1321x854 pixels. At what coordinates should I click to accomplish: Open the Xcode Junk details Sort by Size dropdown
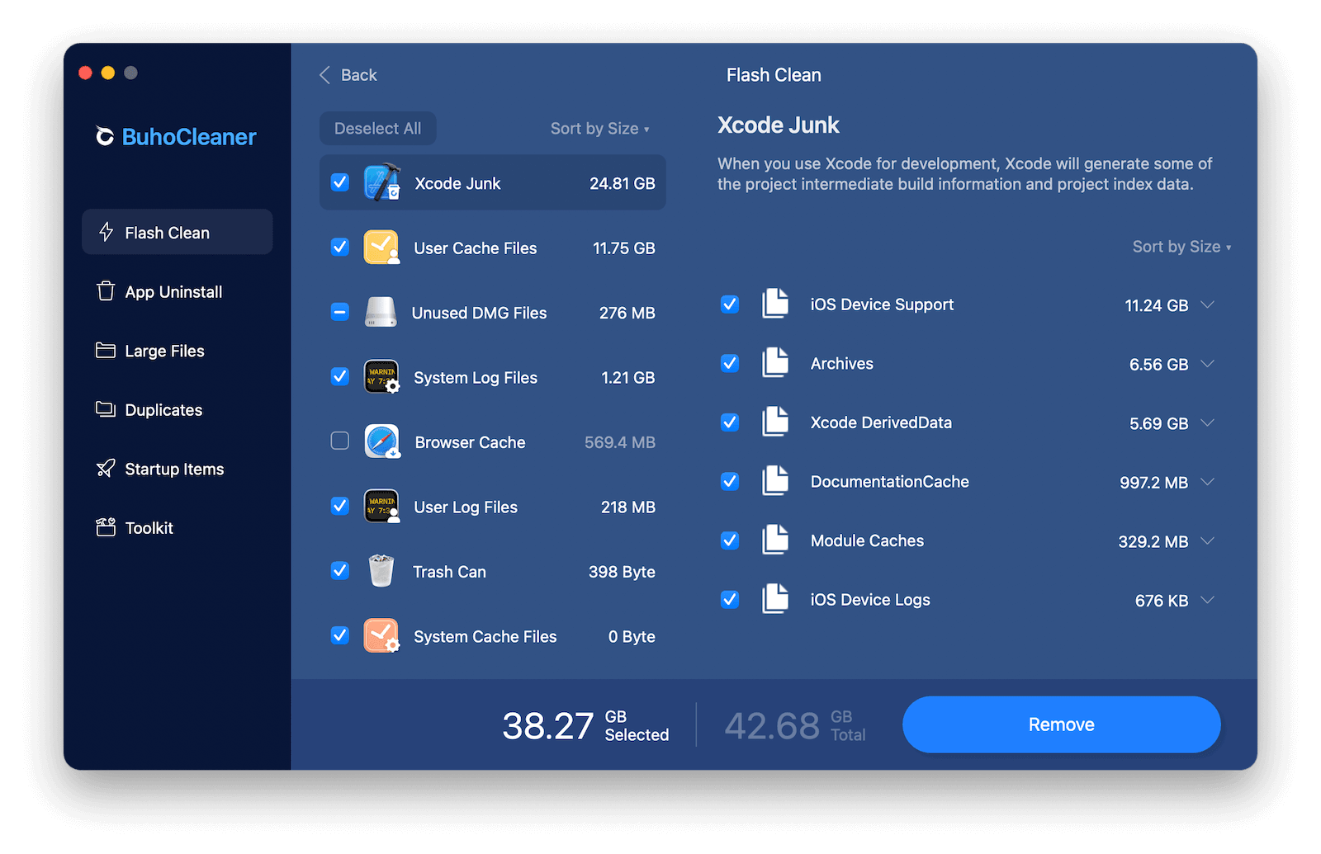pos(1181,247)
